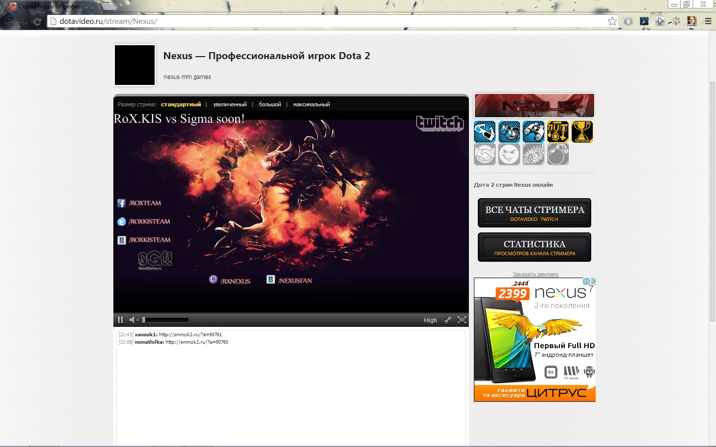Close the Стрим Nexus browser tab

92,6
